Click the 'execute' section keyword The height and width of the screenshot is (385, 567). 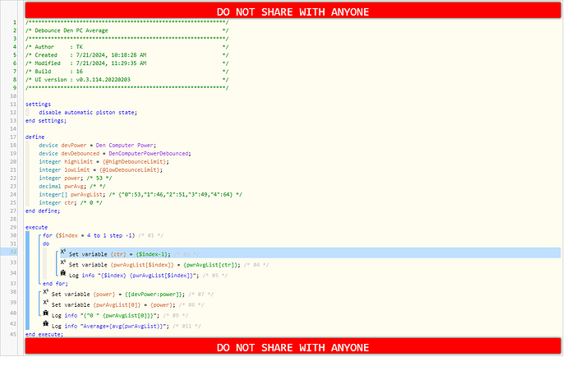coord(37,225)
